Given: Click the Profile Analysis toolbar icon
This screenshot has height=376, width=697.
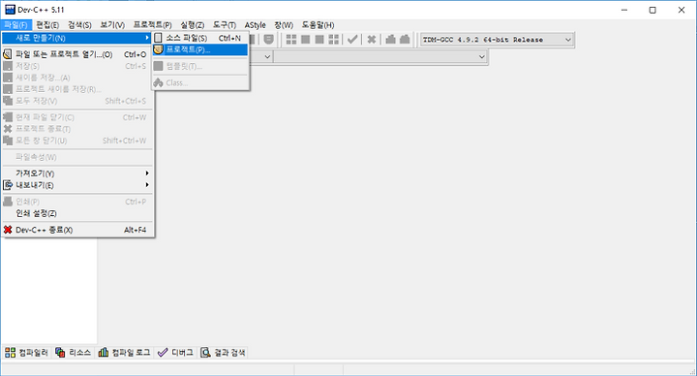Looking at the screenshot, I should pos(391,40).
